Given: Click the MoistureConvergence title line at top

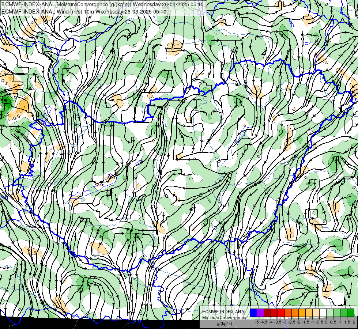Looking at the screenshot, I should (102, 4).
